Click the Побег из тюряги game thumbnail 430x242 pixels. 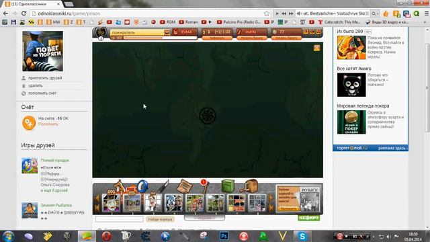click(x=42, y=51)
